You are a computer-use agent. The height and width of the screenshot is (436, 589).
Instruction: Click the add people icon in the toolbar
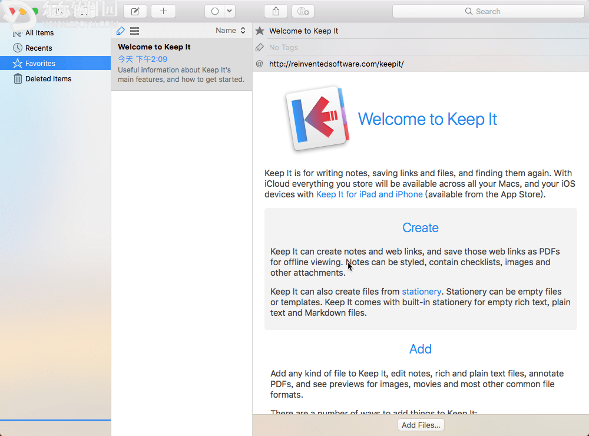pyautogui.click(x=303, y=11)
